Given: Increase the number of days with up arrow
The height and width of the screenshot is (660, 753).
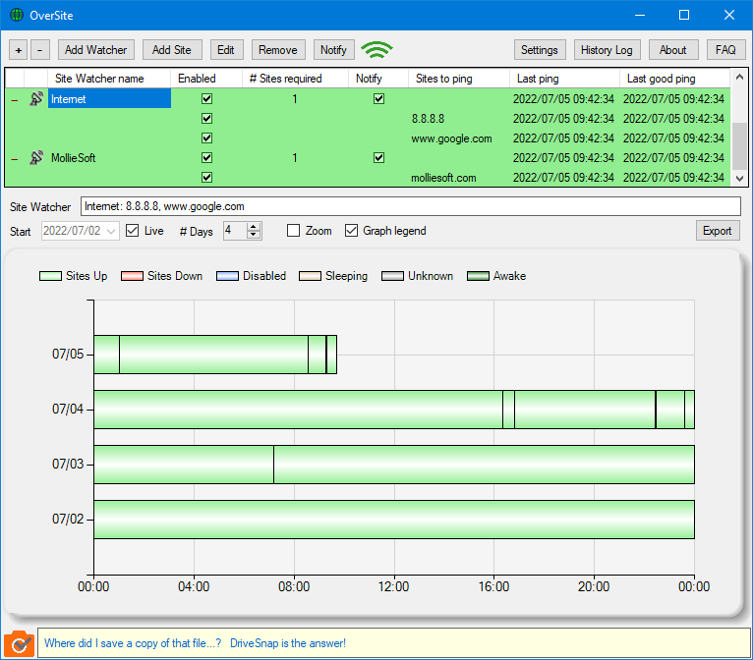Looking at the screenshot, I should coord(254,226).
